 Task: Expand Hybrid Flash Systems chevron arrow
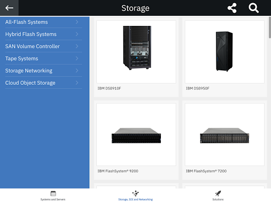coord(77,34)
